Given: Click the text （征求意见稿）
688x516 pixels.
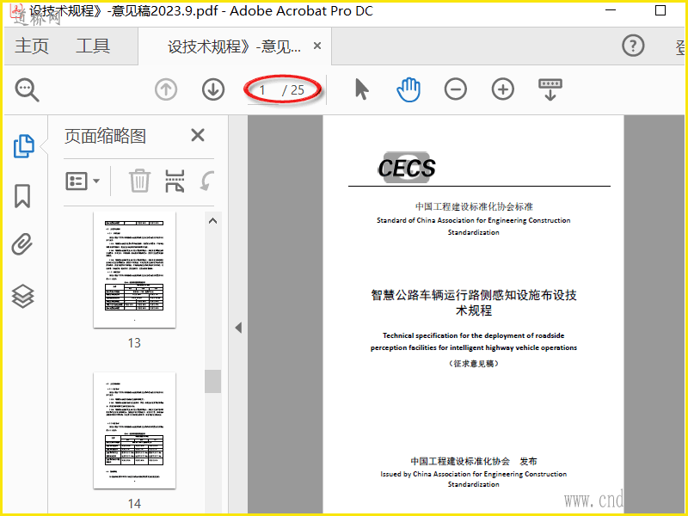Looking at the screenshot, I should coord(474,363).
